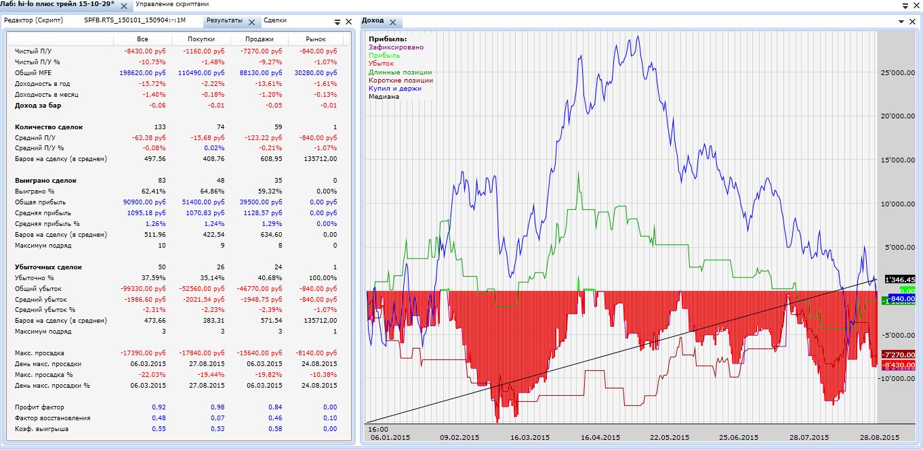Close the active document in top-right corner

point(916,5)
